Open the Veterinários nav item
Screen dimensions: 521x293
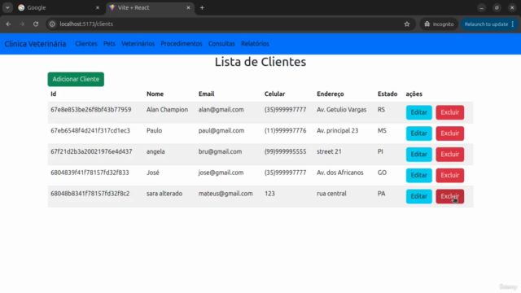click(138, 43)
